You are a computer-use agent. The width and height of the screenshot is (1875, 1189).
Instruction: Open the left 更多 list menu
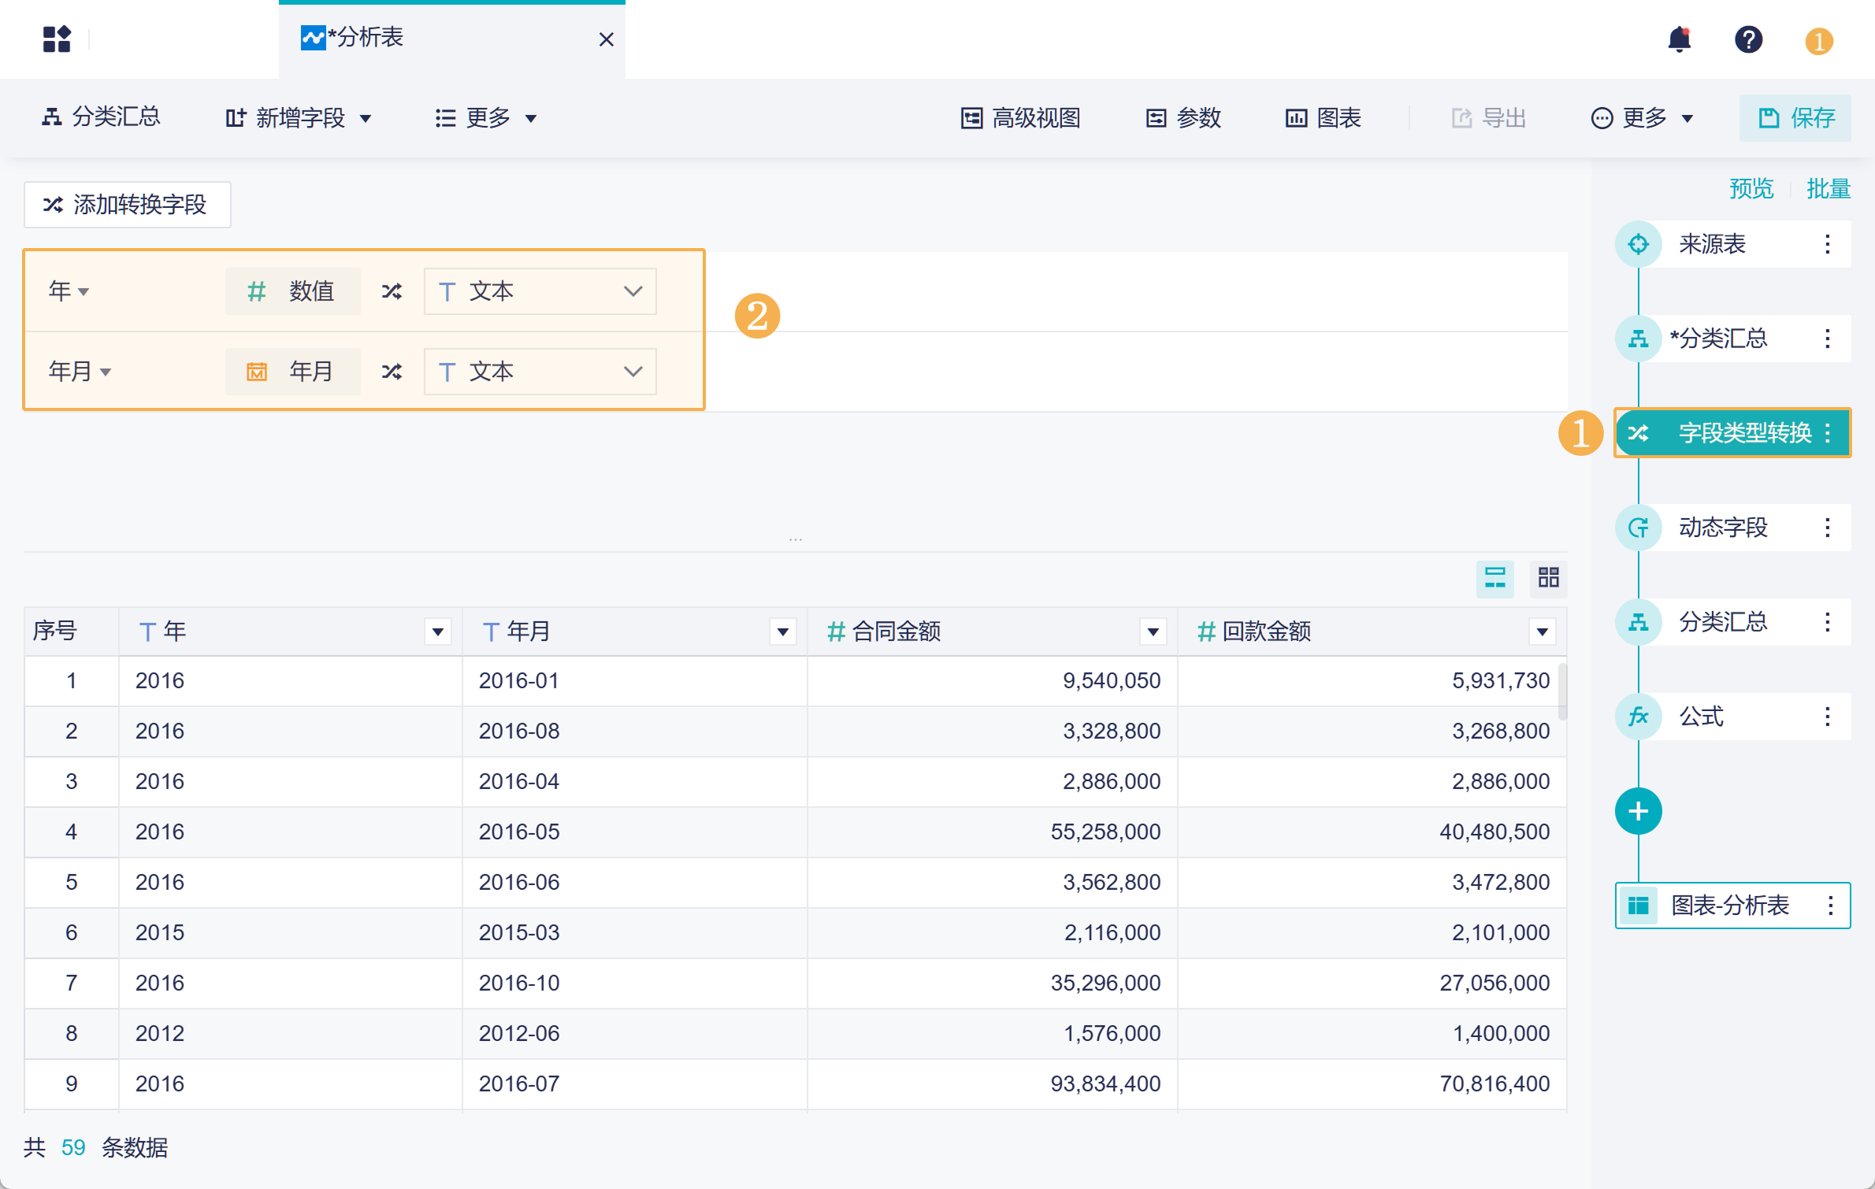(x=485, y=118)
